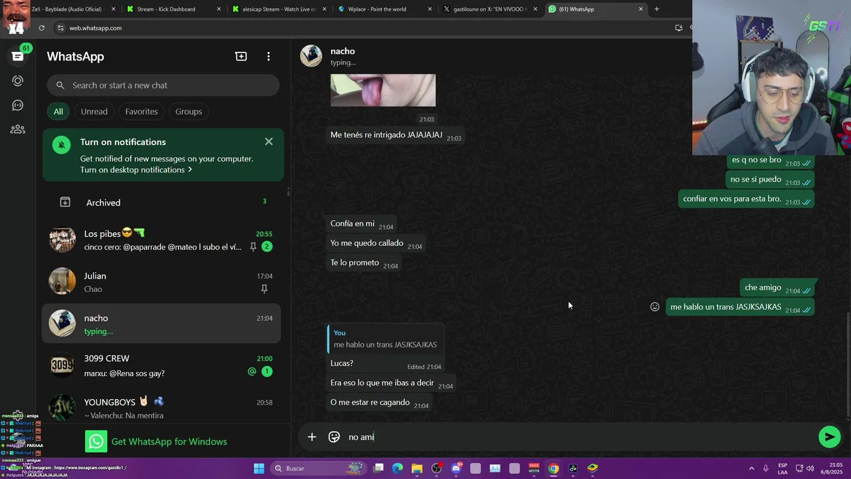Click the taskbar Buscar search box
Viewport: 851px width, 479px height.
(316, 468)
